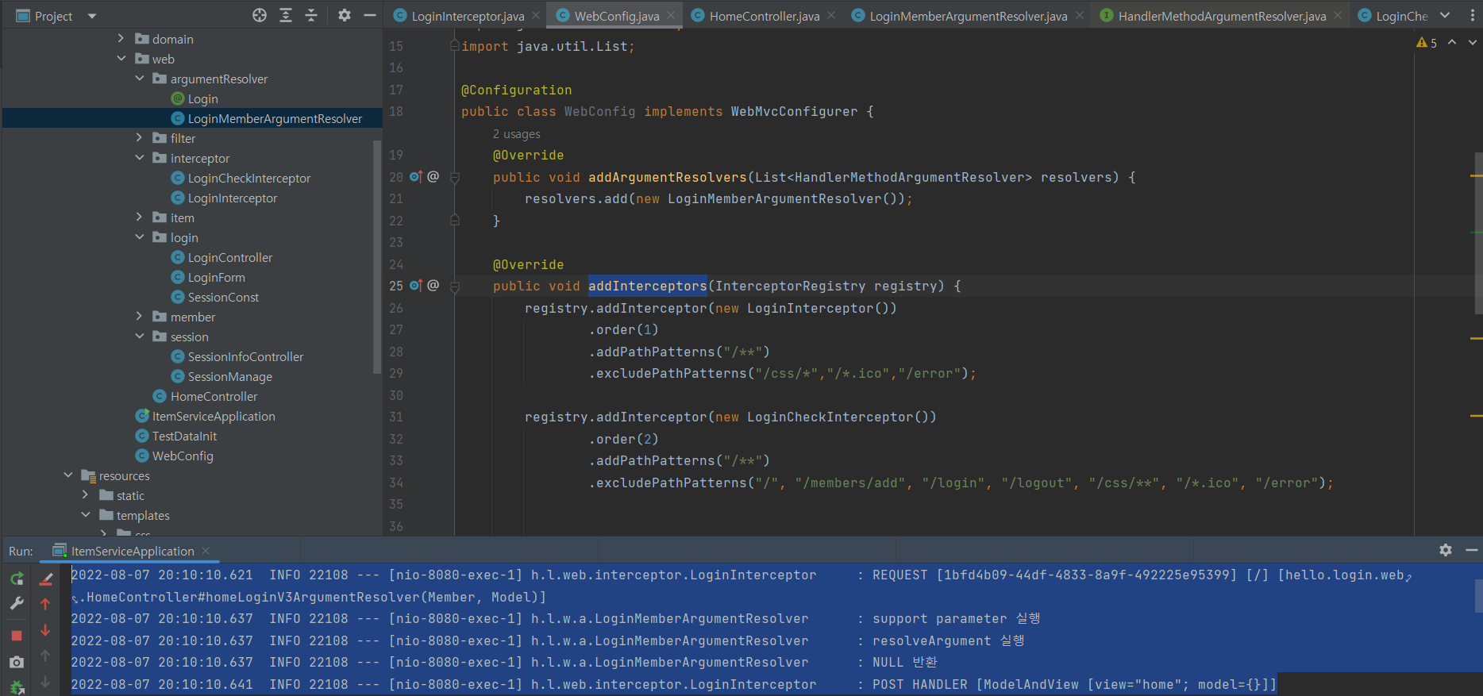Hide the Project tool window
Image resolution: width=1483 pixels, height=696 pixels.
[x=370, y=15]
